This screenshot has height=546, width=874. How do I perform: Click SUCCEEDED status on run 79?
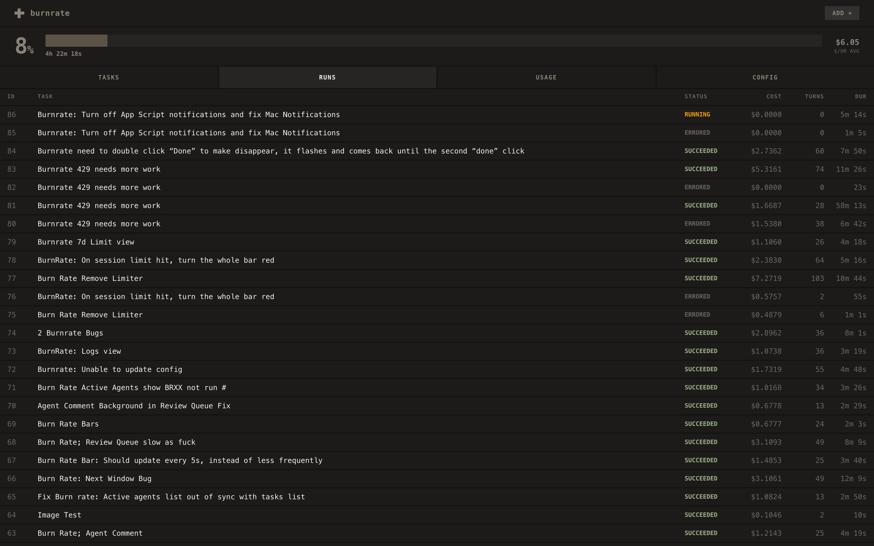[701, 242]
